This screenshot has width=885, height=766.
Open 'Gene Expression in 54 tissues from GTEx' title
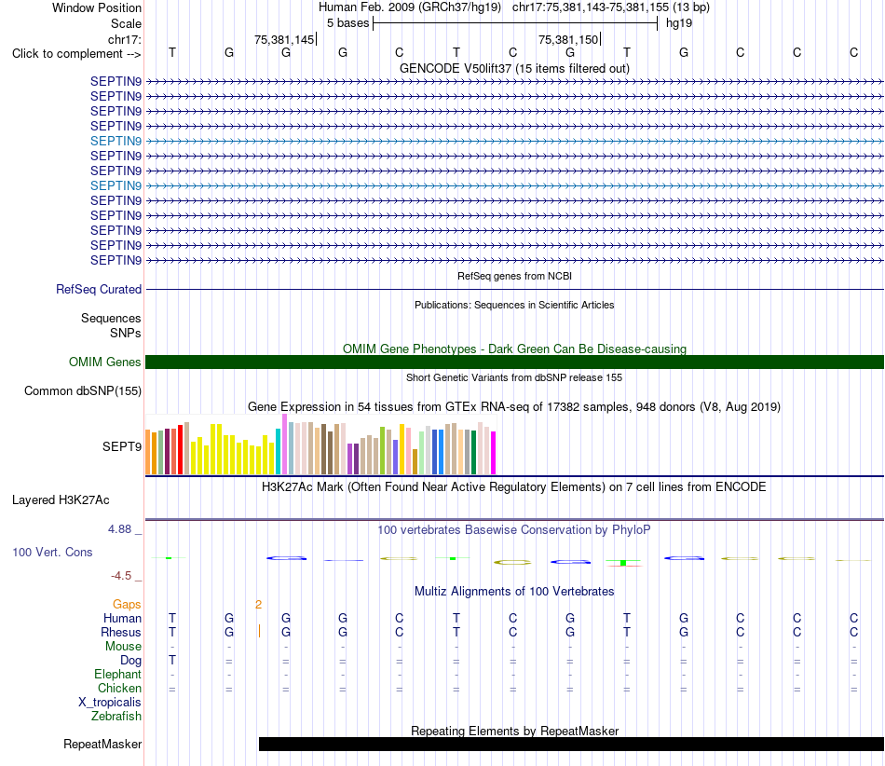click(514, 406)
